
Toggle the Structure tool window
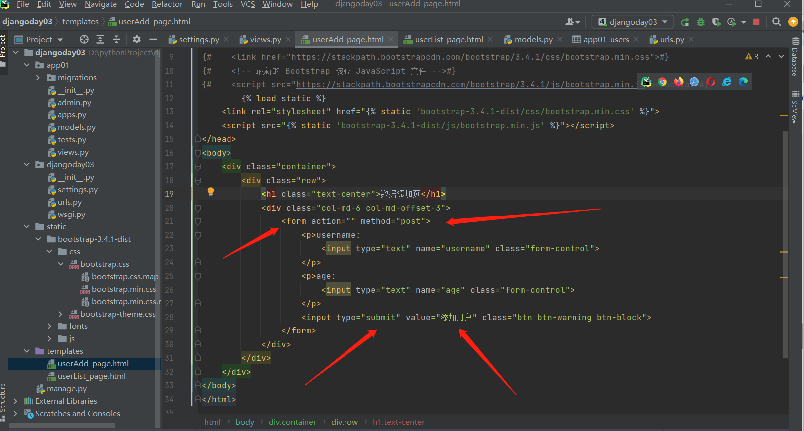click(x=3, y=401)
